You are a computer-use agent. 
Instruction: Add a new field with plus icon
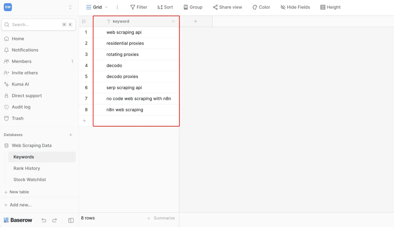195,21
